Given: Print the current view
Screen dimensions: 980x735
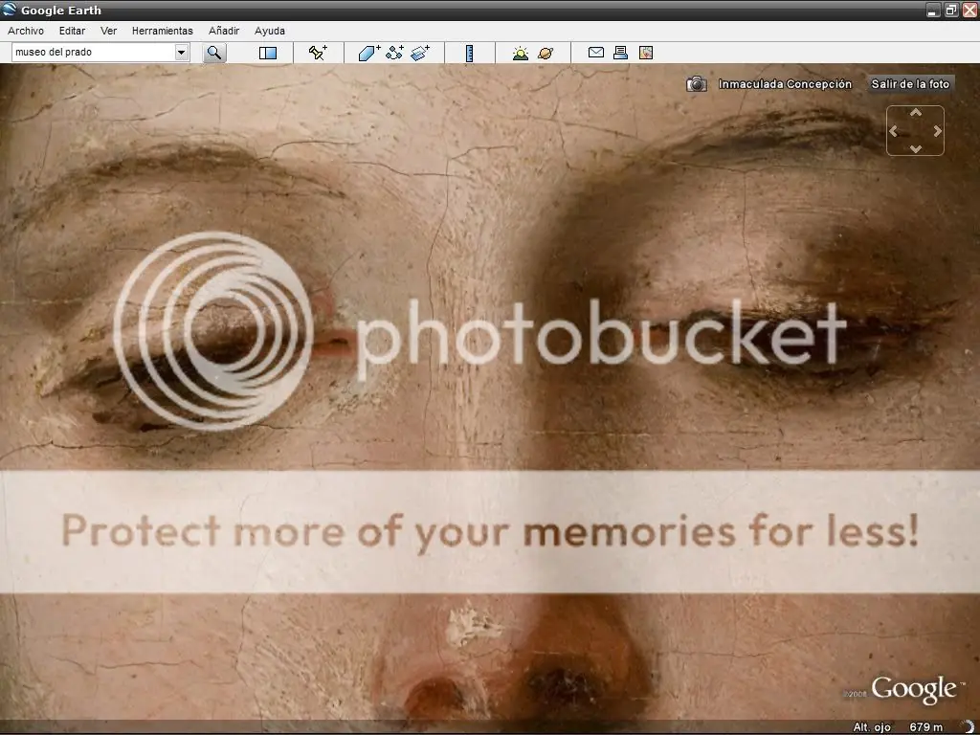Looking at the screenshot, I should [620, 53].
